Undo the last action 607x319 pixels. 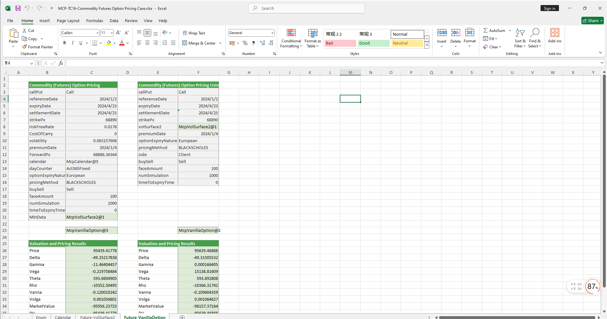pyautogui.click(x=27, y=8)
